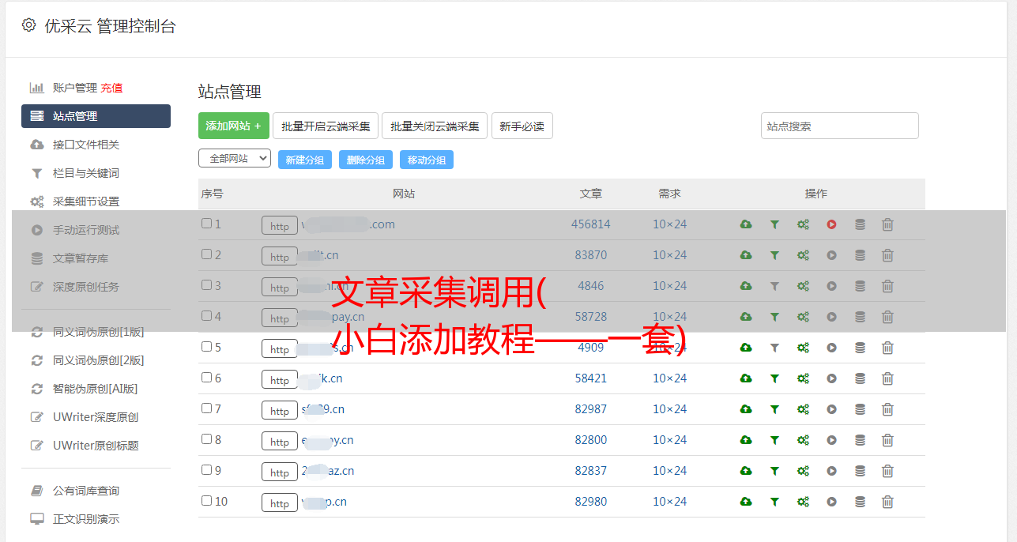
Task: Click the cloud icon on the 82980 articles row
Action: [x=746, y=502]
